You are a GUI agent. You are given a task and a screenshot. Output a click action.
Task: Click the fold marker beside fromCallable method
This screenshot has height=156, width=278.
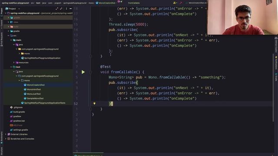pos(91,72)
